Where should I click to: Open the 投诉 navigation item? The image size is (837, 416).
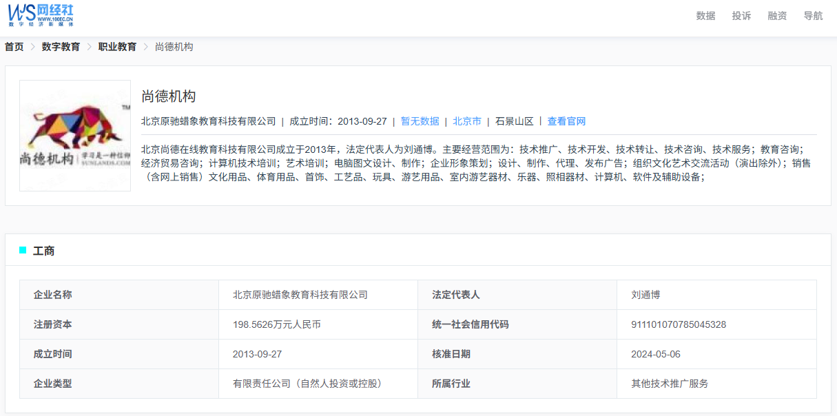point(741,16)
